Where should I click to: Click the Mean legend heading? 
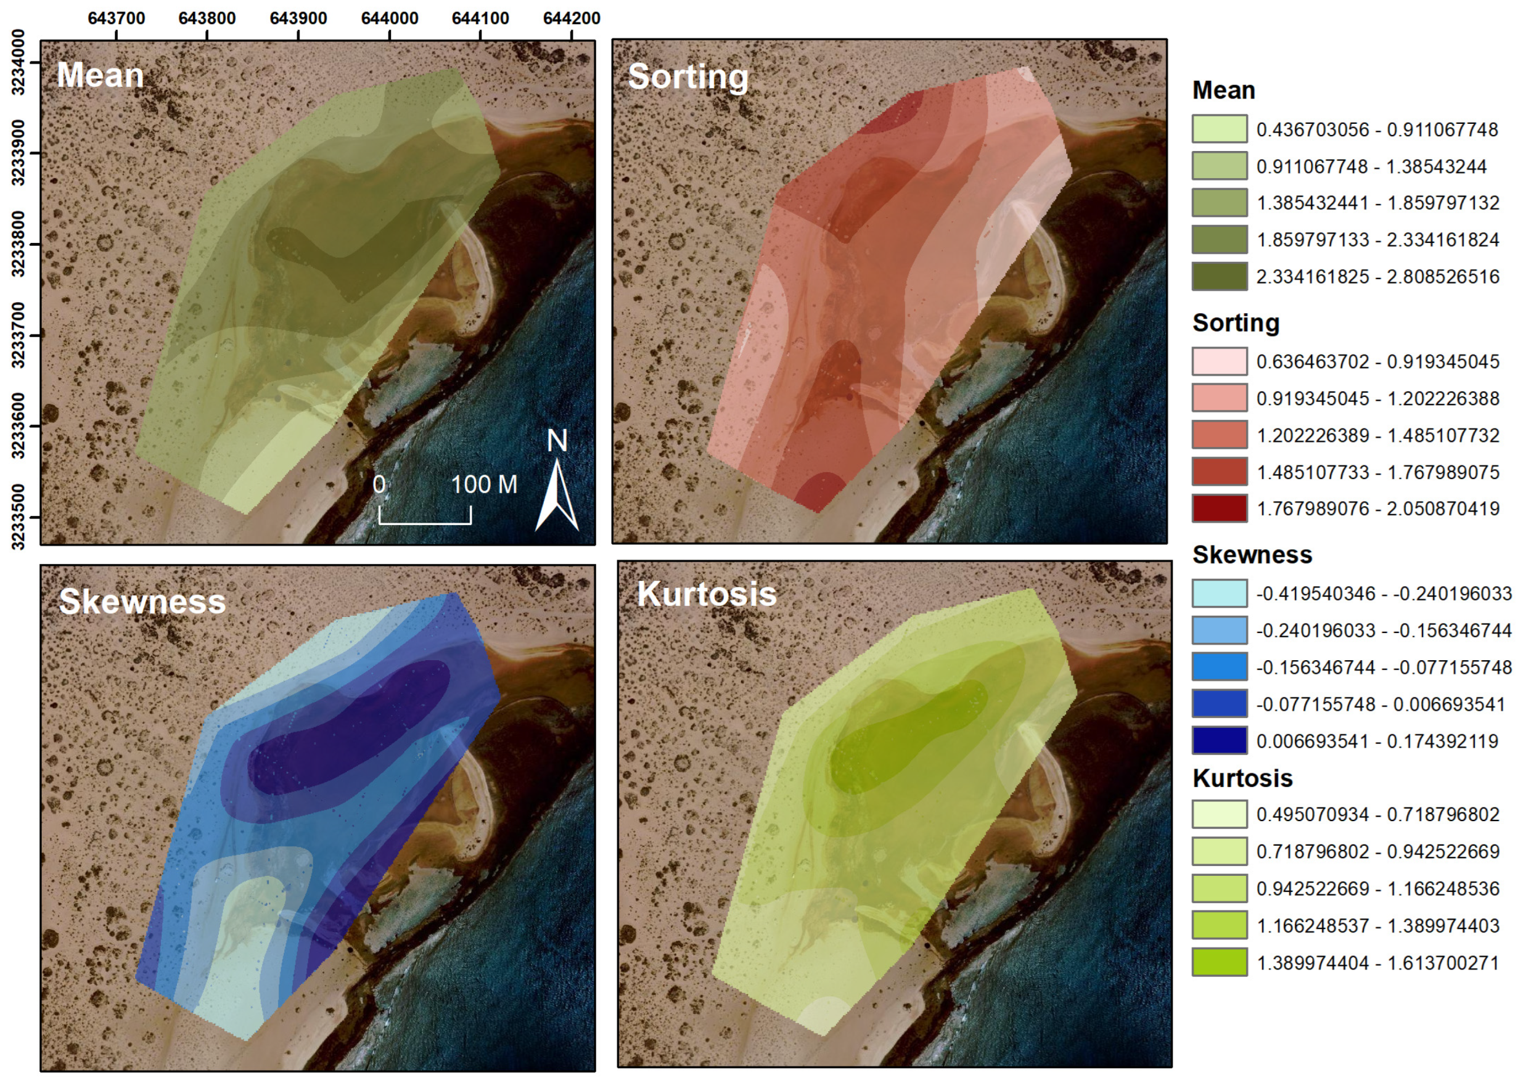tap(1223, 90)
